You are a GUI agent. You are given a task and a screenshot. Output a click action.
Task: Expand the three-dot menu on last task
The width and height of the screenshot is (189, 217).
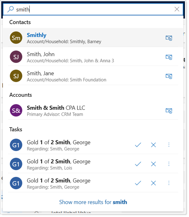point(169,183)
